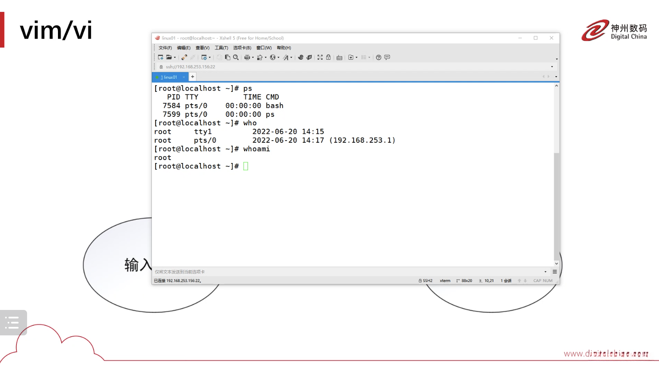The height and width of the screenshot is (365, 659).
Task: Open the 帮助(H) menu
Action: 284,48
